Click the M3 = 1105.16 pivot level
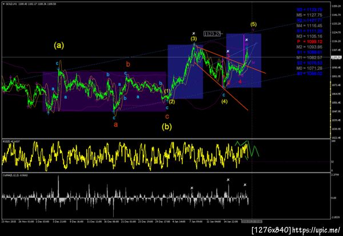This screenshot has height=236, width=343. pyautogui.click(x=309, y=36)
